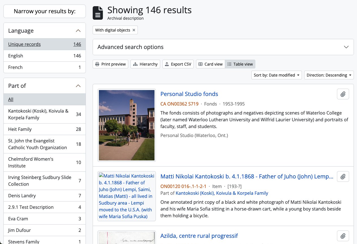Click clipboard icon for Azilda record
Image resolution: width=357 pixels, height=244 pixels.
click(343, 236)
